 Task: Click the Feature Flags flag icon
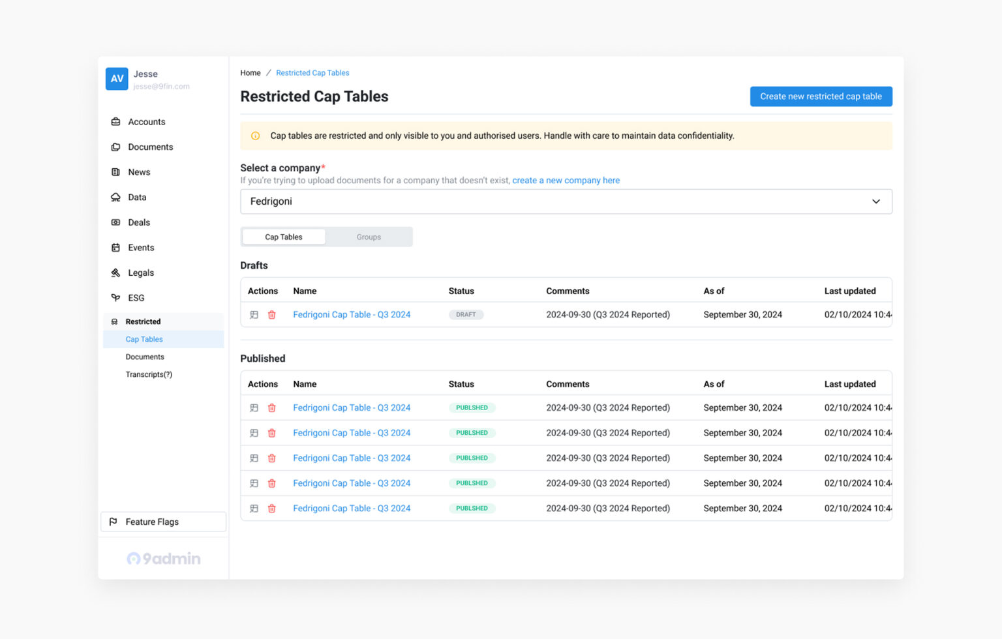(114, 522)
